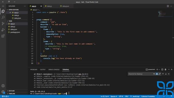Click the code minimap preview

(165, 14)
